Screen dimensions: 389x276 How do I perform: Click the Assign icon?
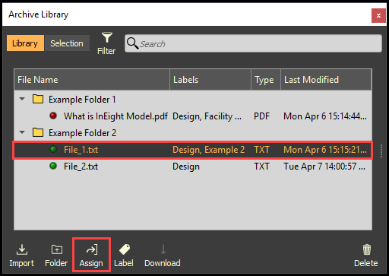92,249
